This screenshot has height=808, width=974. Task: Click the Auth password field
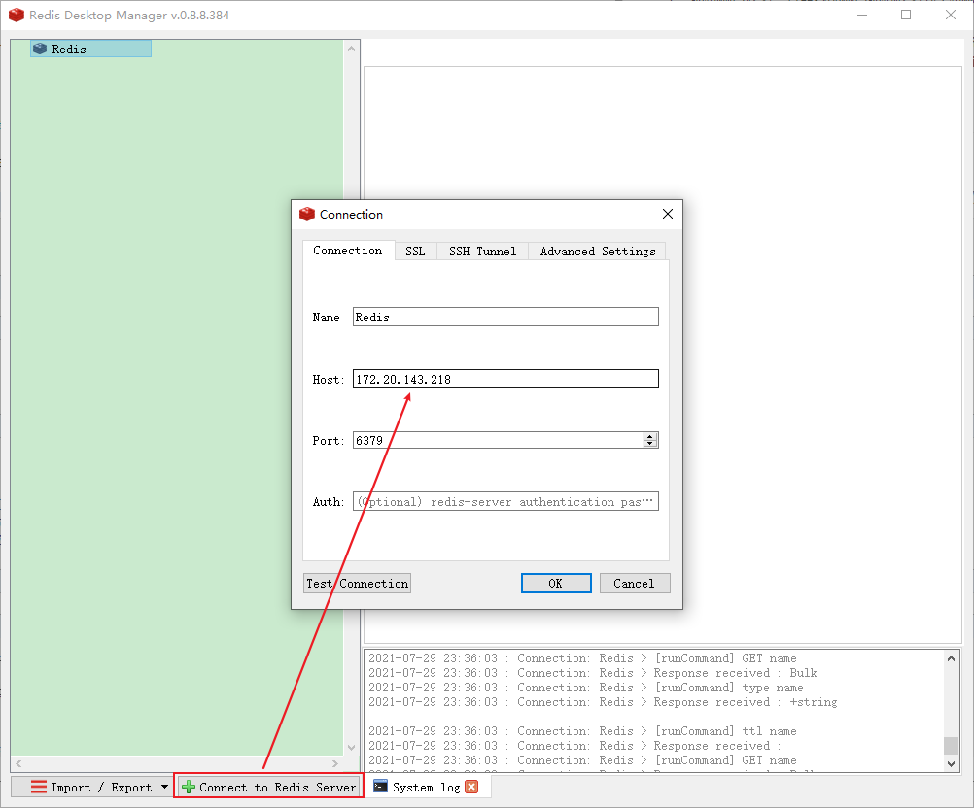click(x=505, y=501)
